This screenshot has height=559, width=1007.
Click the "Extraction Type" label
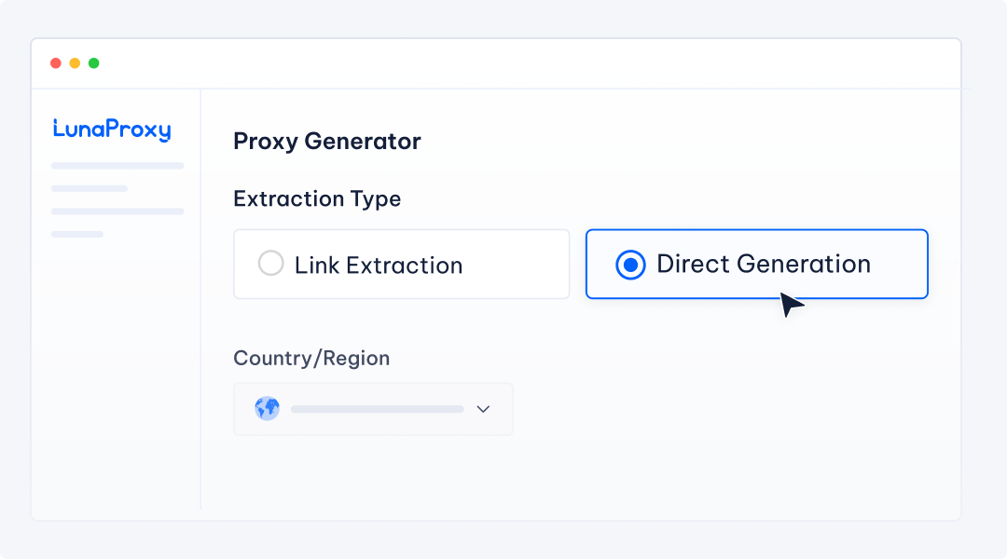tap(317, 199)
